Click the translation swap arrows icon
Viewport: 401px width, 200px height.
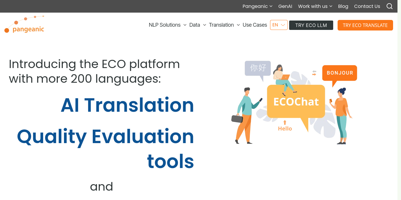[314, 73]
